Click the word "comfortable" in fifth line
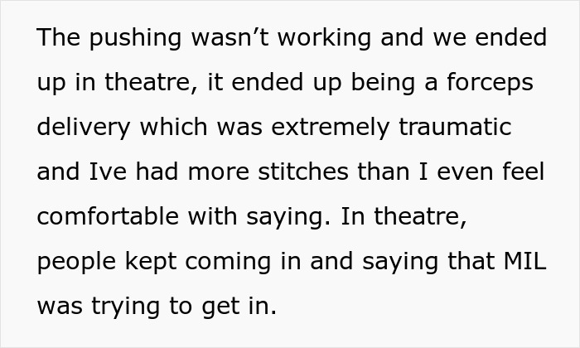The height and width of the screenshot is (348, 580). pos(108,216)
